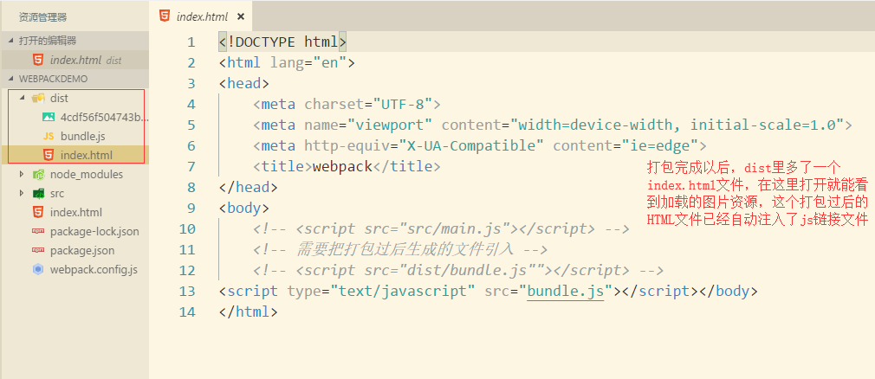Viewport: 875px width, 379px height.
Task: Click the closing head tag on line 8
Action: click(249, 187)
